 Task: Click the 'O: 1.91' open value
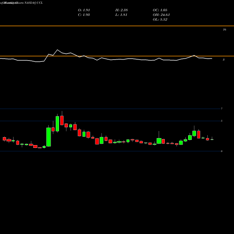pyautogui.click(x=84, y=10)
